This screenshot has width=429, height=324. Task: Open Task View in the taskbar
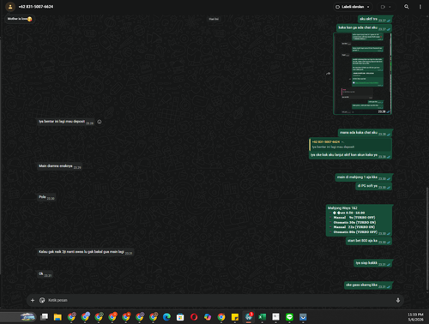tap(44, 317)
